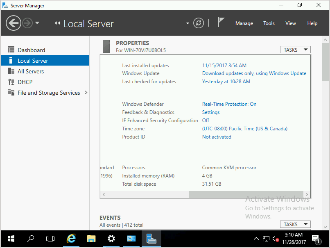Click the Local Server icon in sidebar
The width and height of the screenshot is (330, 248).
pos(11,61)
